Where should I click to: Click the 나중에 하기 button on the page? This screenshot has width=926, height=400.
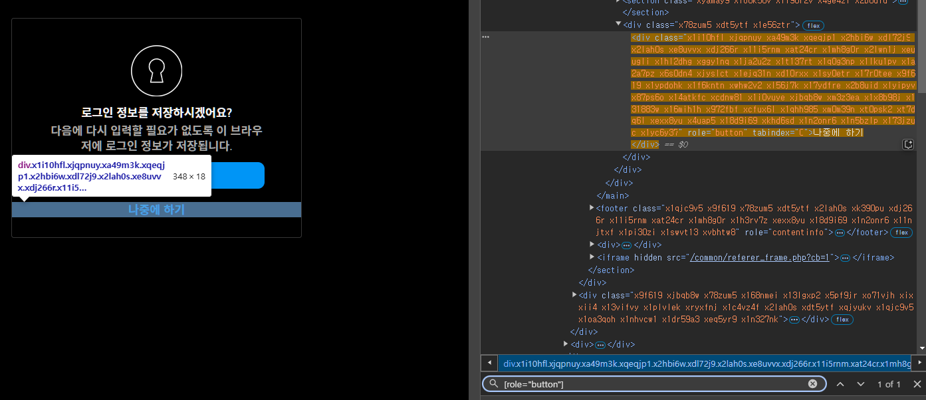[156, 209]
